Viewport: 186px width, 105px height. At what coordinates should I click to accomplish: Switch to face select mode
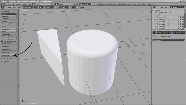[x=60, y=7]
